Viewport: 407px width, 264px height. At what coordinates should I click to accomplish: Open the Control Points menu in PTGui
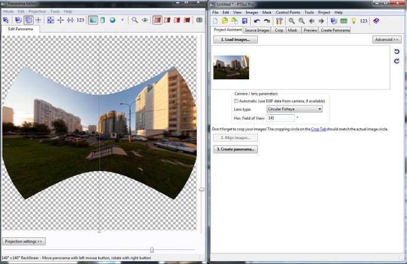pyautogui.click(x=288, y=12)
